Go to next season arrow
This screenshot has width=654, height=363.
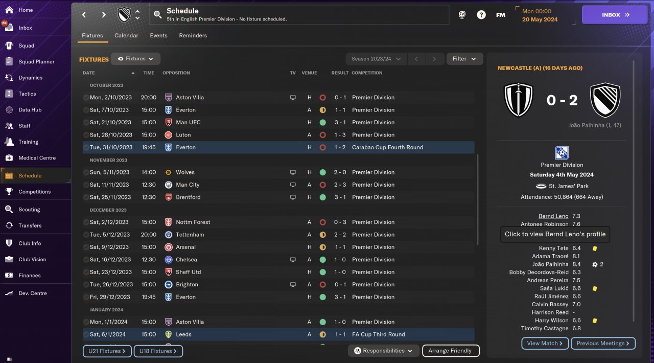[434, 59]
